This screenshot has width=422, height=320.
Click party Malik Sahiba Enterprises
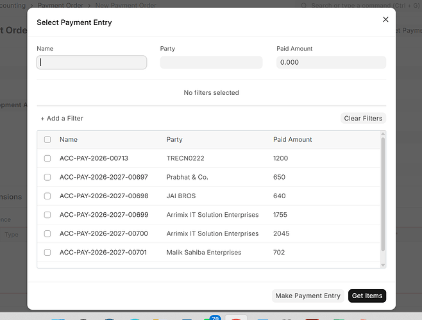click(204, 253)
